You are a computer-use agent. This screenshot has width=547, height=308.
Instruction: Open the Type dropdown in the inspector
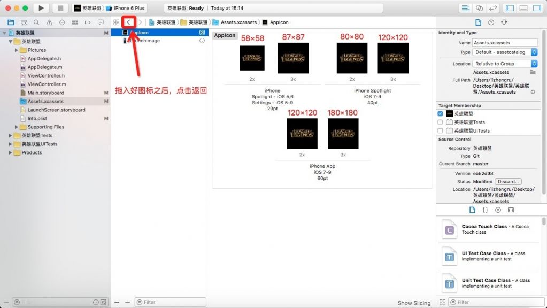(506, 52)
